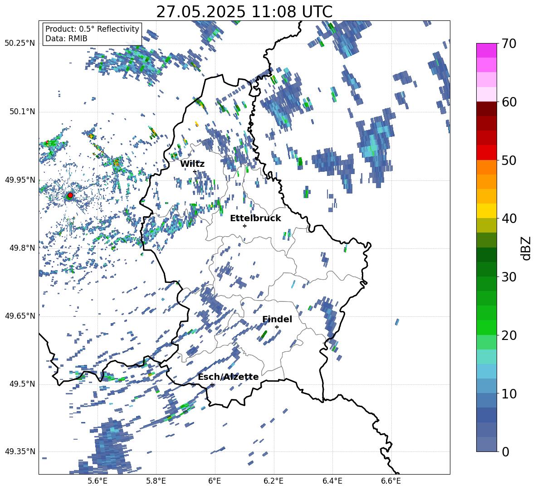The height and width of the screenshot is (490, 537).
Task: Click the 49.65°N latitude label
Action: (20, 315)
